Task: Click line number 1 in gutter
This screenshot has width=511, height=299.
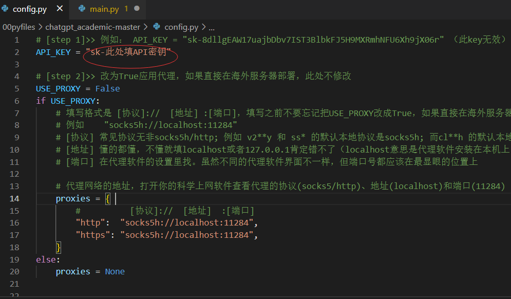Action: (x=16, y=40)
